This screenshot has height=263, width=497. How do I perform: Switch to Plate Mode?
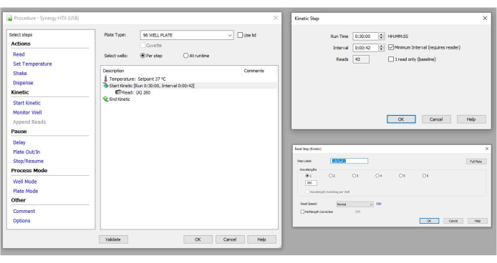coord(25,191)
